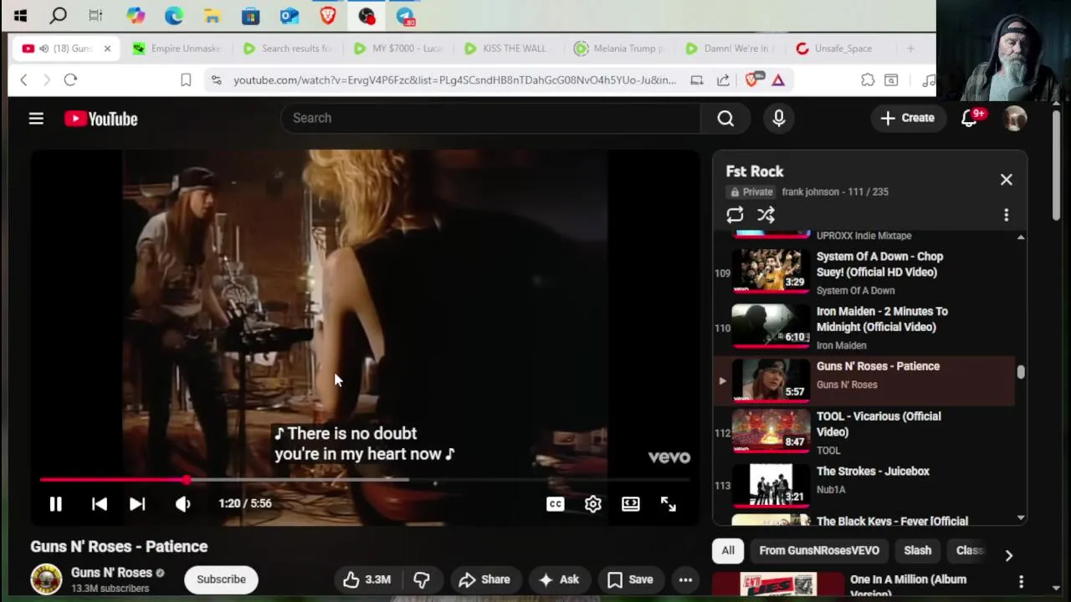Toggle playlist loop

(x=735, y=215)
